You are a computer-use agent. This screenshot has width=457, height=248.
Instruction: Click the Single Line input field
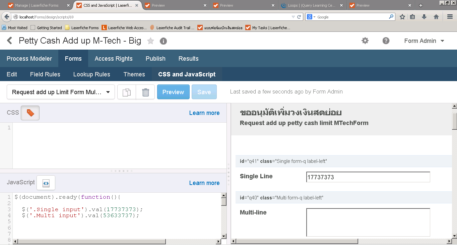(x=368, y=177)
